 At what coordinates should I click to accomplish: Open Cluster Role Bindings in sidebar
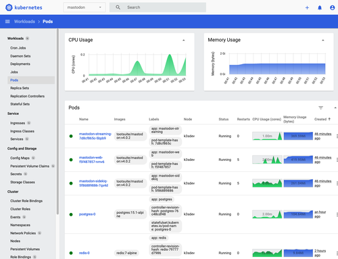tap(26, 201)
